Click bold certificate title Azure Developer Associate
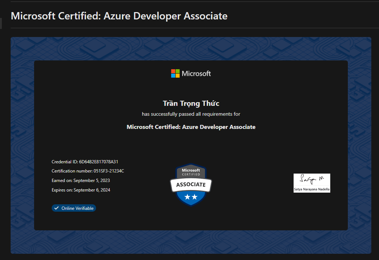 pos(191,127)
